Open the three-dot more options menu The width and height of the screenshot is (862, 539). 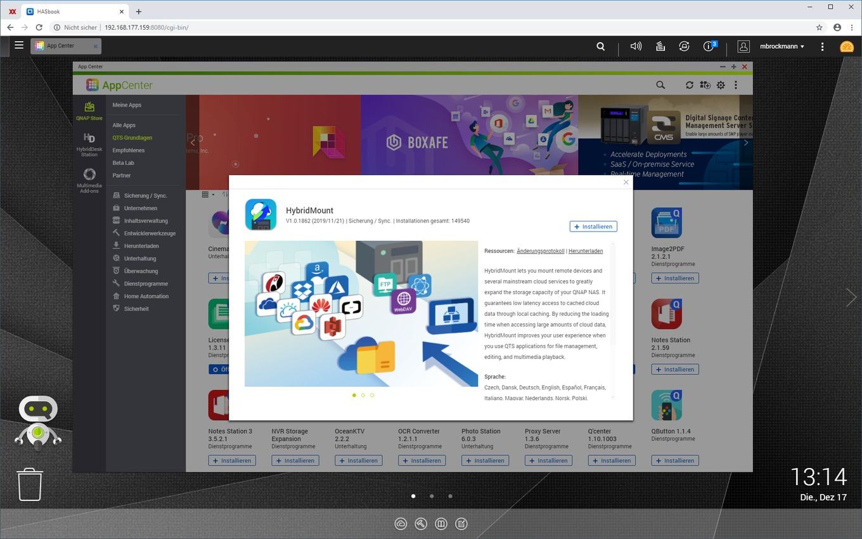tap(822, 46)
